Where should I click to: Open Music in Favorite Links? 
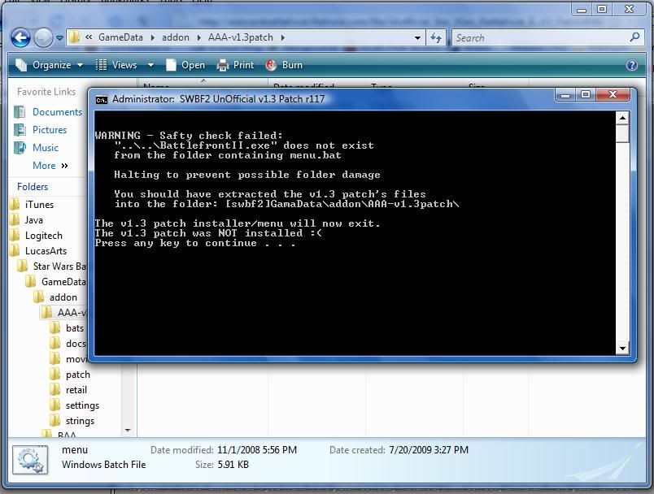click(45, 148)
